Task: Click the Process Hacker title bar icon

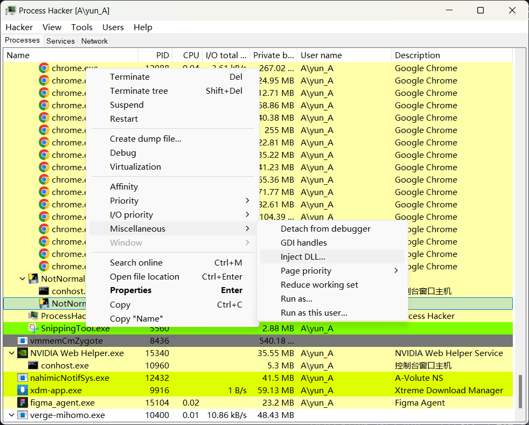Action: point(11,10)
